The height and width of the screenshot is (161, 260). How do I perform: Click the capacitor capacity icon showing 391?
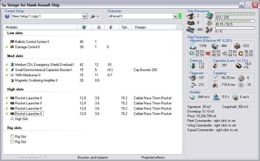tap(215, 65)
